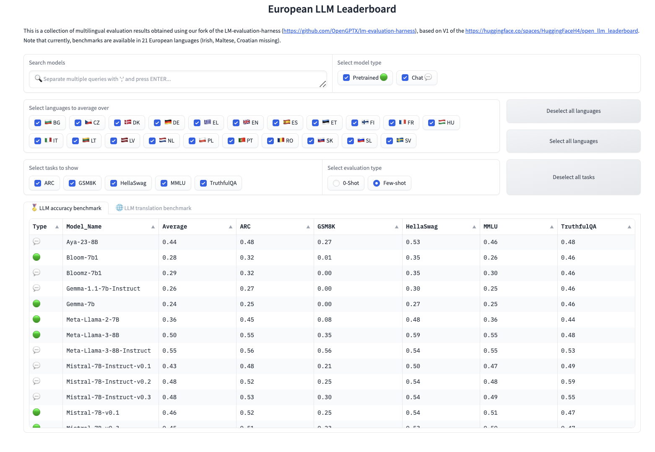Screen dimensions: 655x452
Task: Click Deselect all languages button
Action: coord(573,111)
